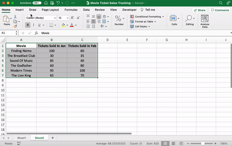Click the Copy icon

15,21
